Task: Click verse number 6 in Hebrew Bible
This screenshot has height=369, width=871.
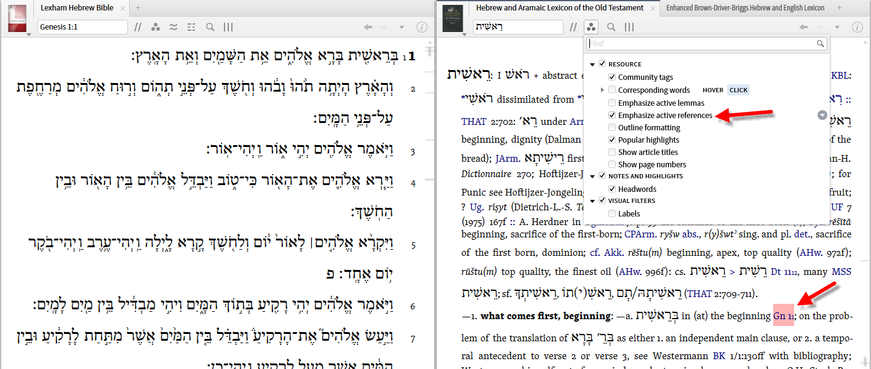Action: (413, 306)
